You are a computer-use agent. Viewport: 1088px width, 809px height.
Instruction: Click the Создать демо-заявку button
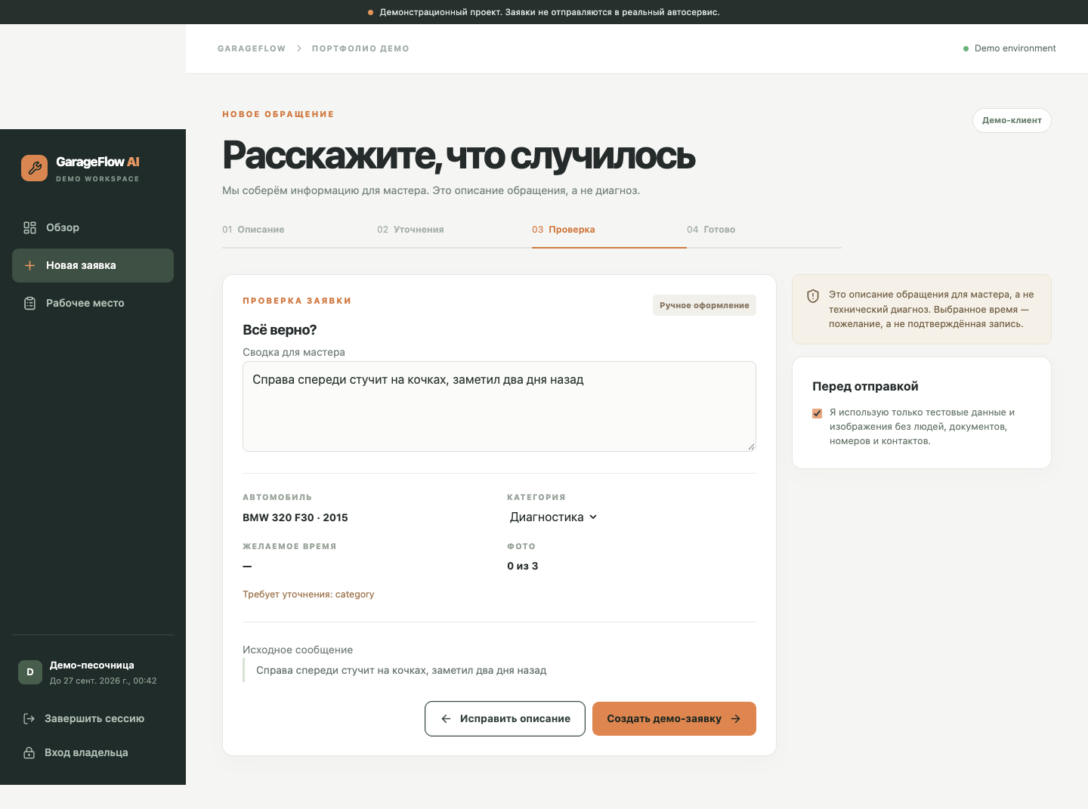click(674, 718)
